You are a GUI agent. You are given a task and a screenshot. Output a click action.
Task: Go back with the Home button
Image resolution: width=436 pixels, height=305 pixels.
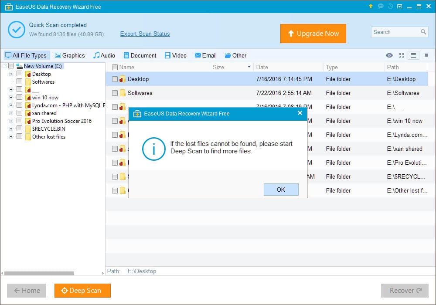tap(27, 291)
